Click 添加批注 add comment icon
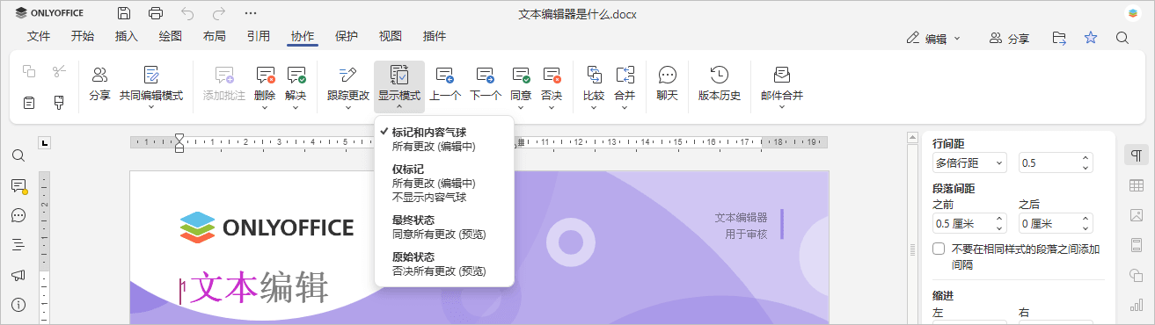1155x325 pixels. pyautogui.click(x=224, y=84)
